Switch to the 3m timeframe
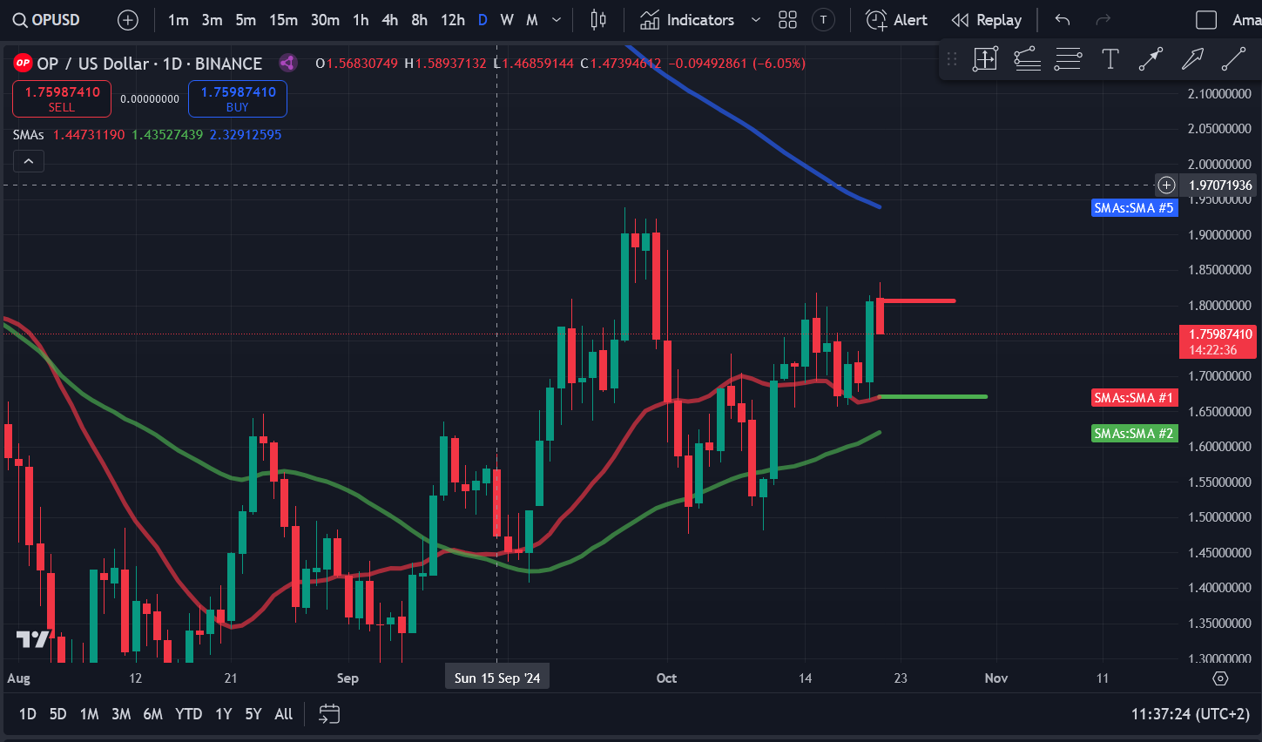The image size is (1262, 742). (213, 19)
